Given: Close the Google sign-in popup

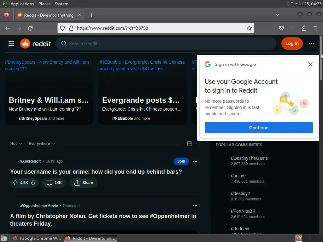Looking at the screenshot, I should [x=310, y=64].
